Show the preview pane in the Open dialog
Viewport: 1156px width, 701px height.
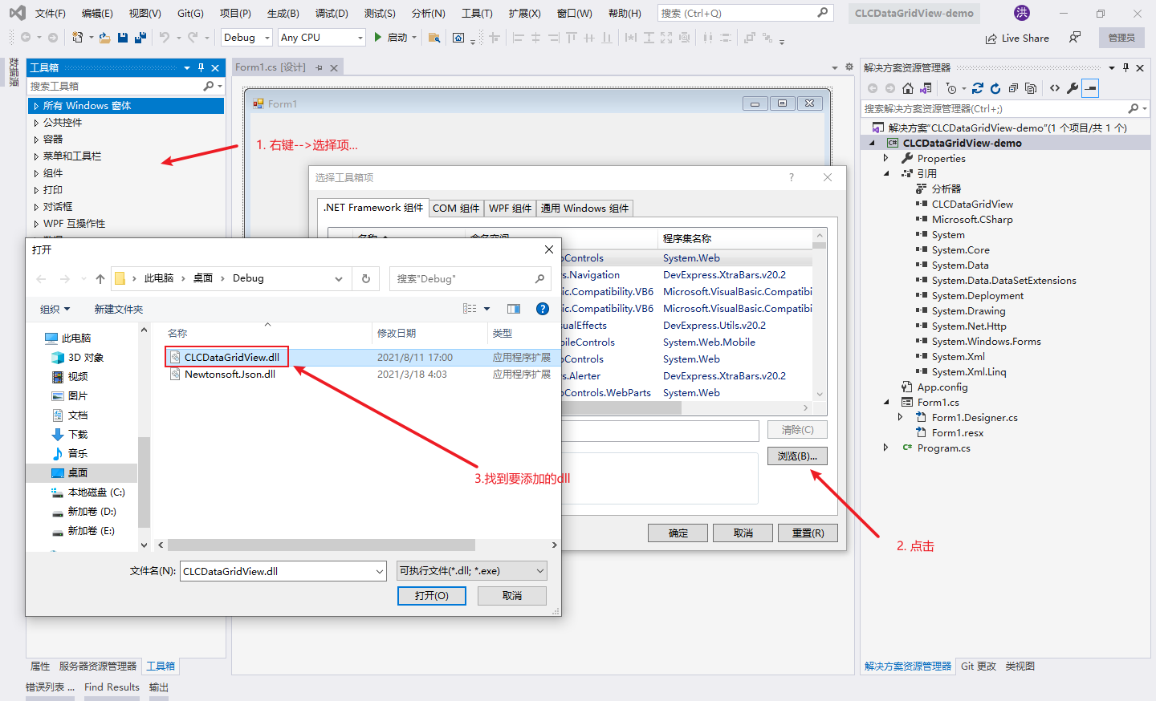(x=514, y=309)
